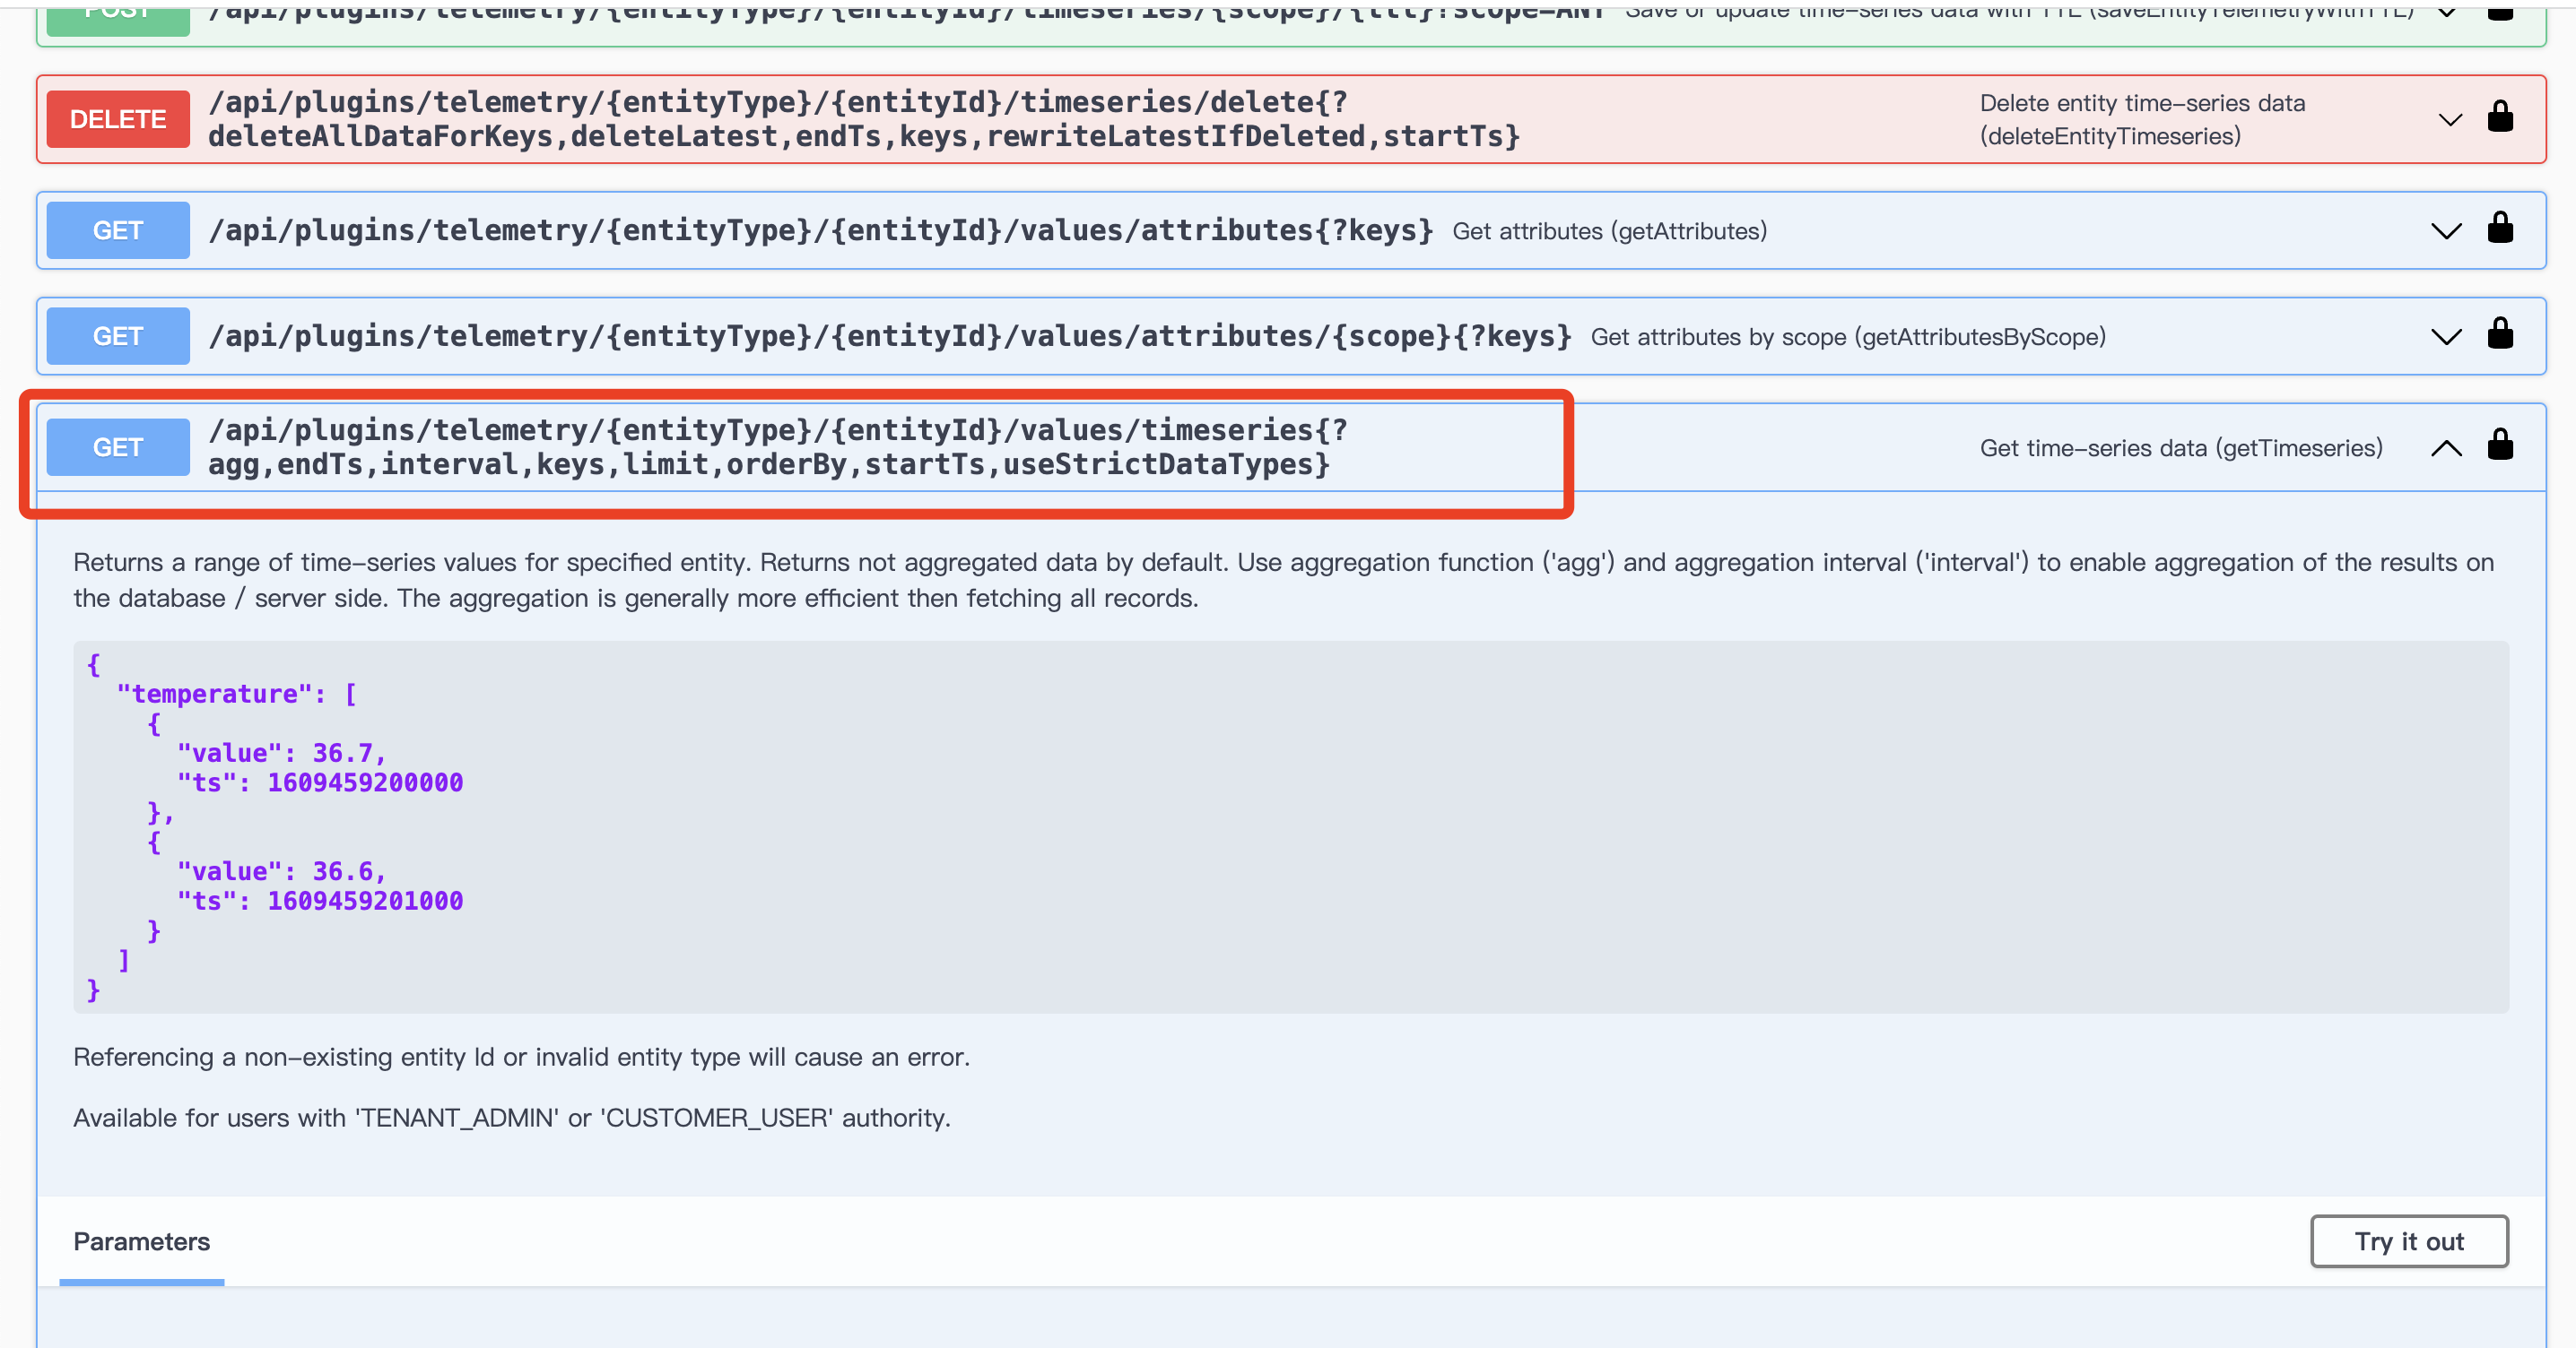Click the Try it out button
The image size is (2576, 1348).
(2409, 1241)
